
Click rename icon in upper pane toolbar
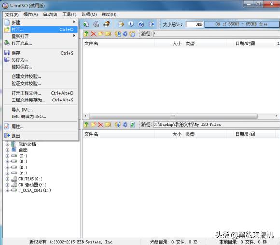[x=108, y=34]
